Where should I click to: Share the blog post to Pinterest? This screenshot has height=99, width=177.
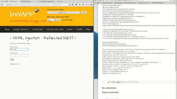coord(119,82)
